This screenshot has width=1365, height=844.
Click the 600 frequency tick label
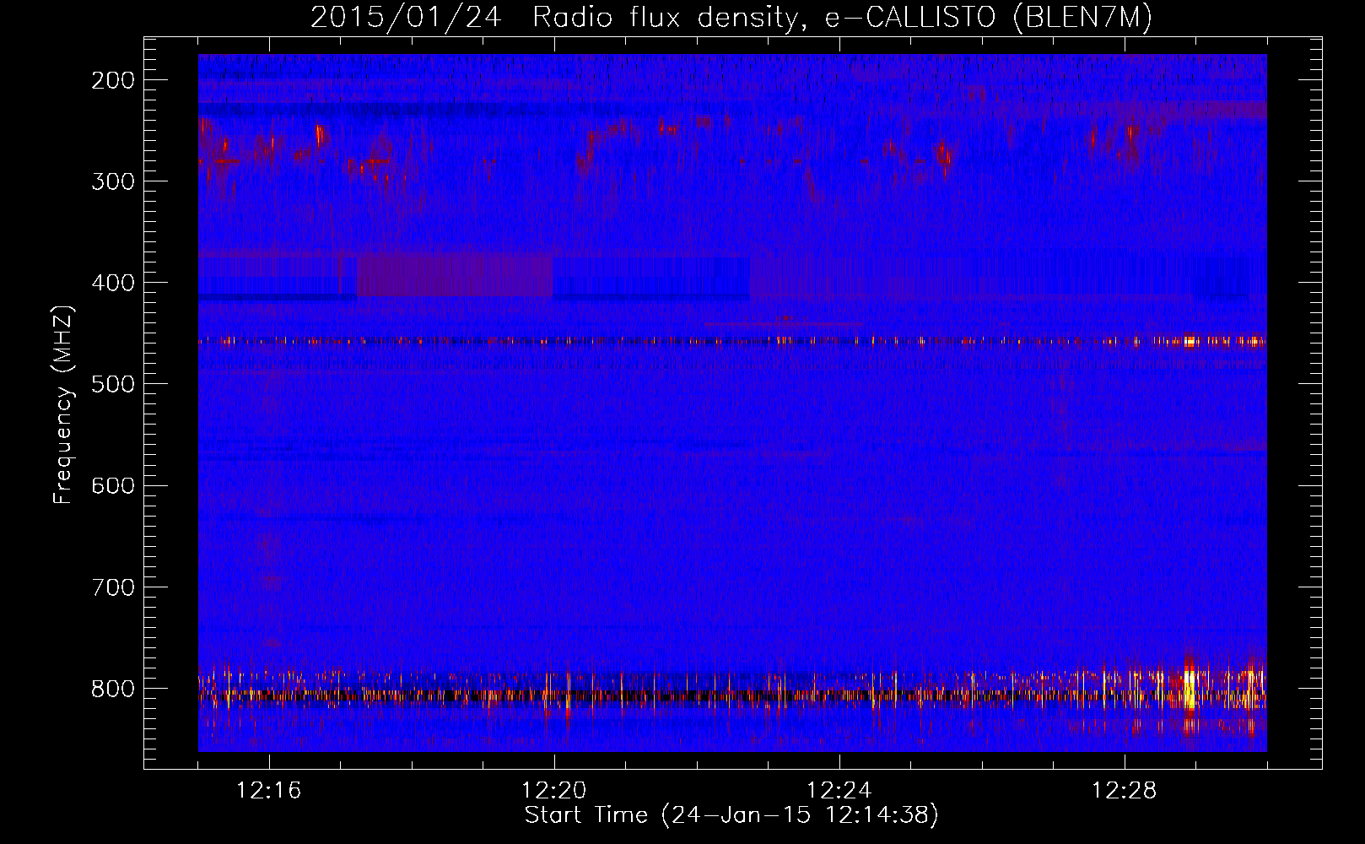click(x=113, y=485)
